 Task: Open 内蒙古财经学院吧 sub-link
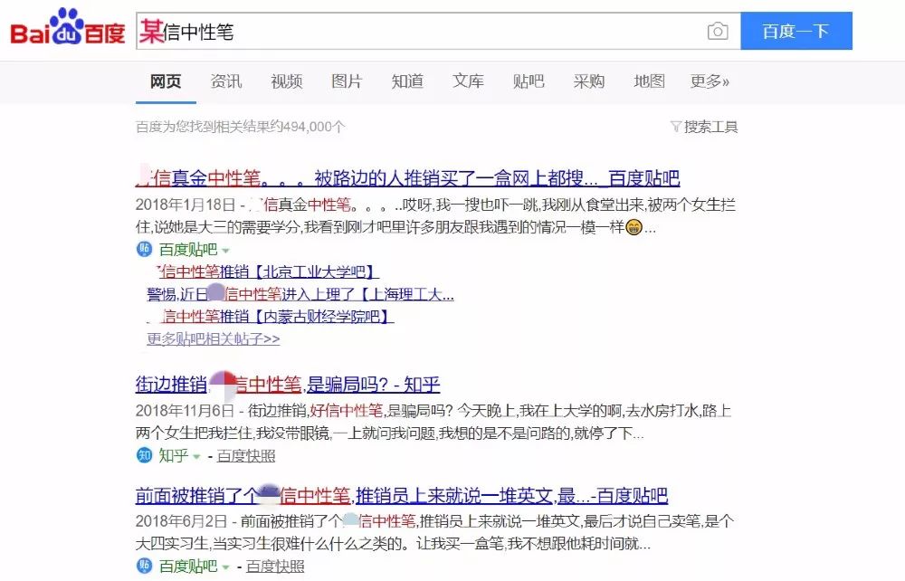click(x=270, y=316)
